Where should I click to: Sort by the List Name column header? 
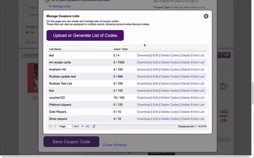coord(80,49)
